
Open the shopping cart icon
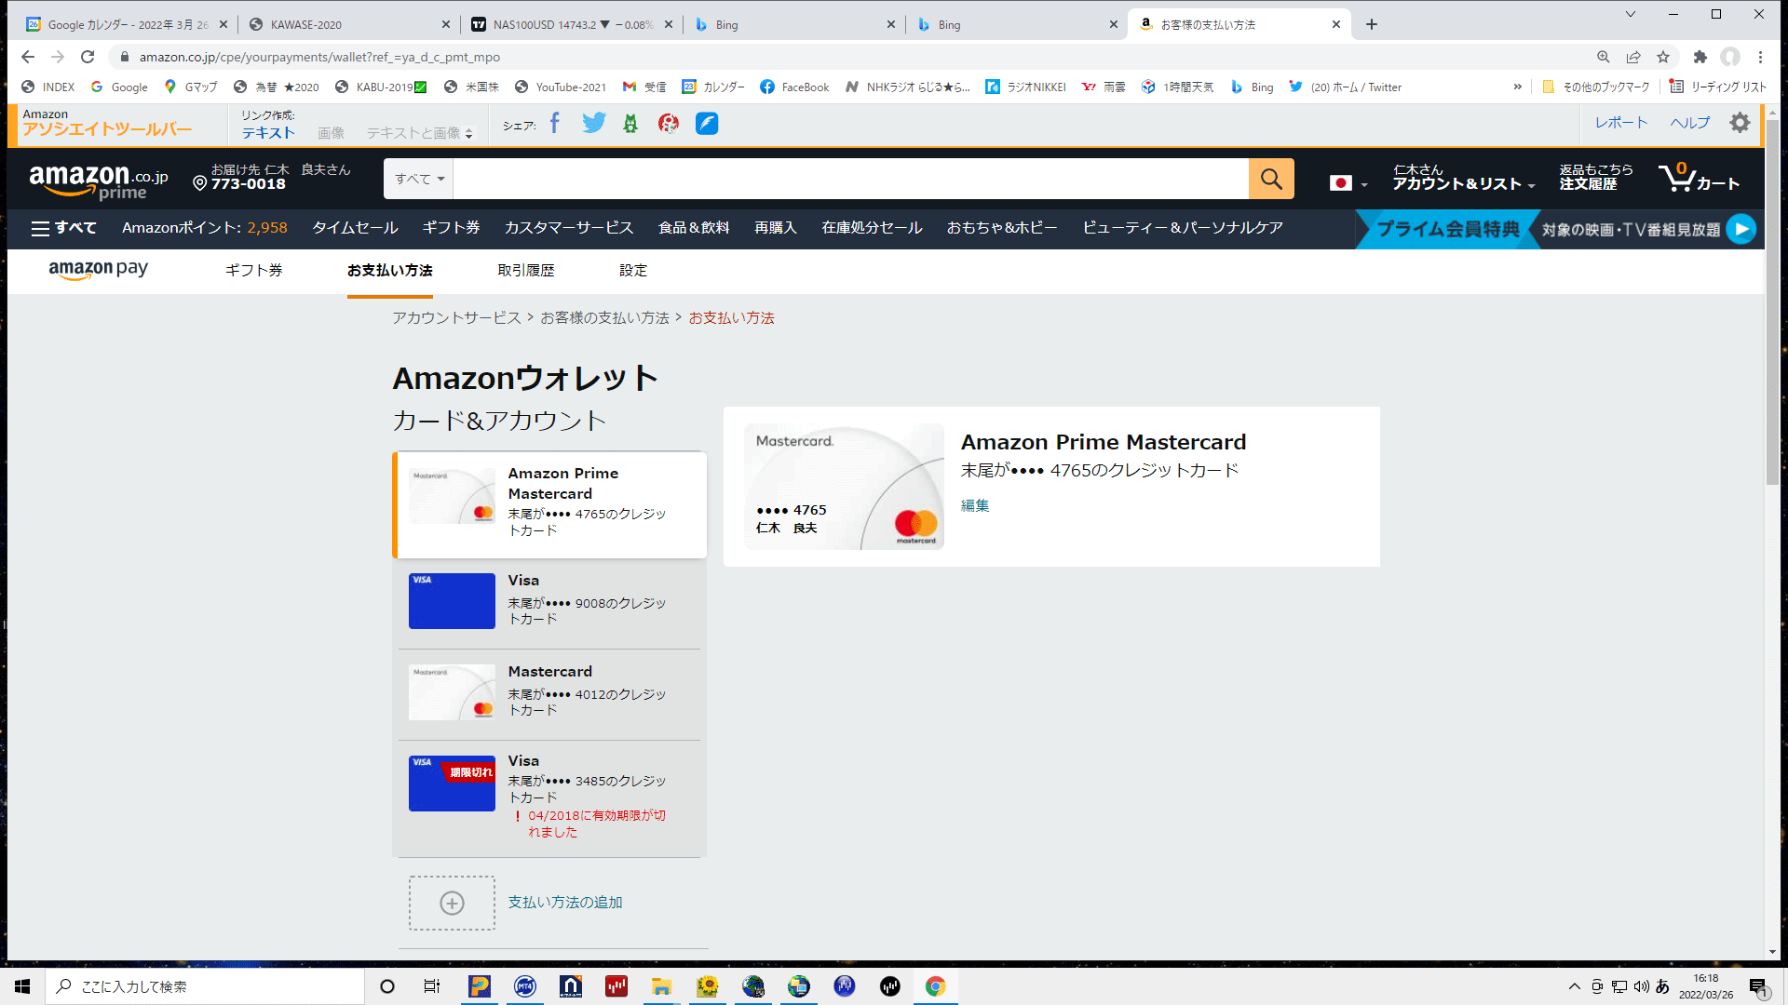click(x=1699, y=177)
